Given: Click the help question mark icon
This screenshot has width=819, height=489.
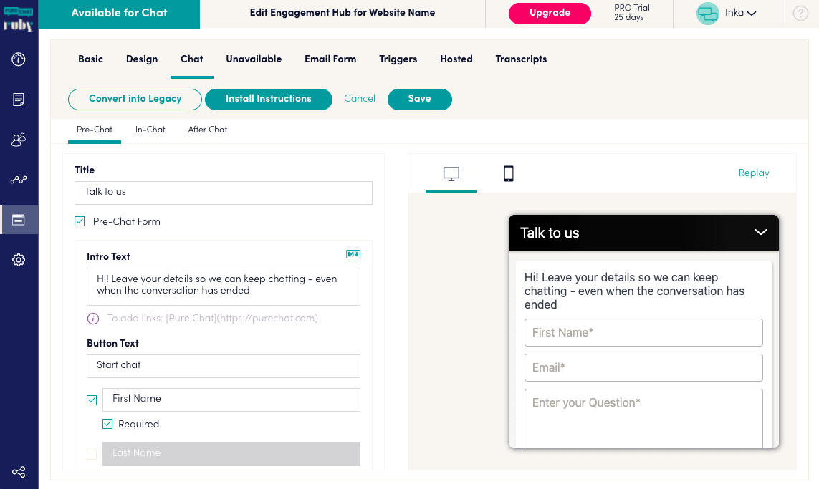Looking at the screenshot, I should click(x=800, y=13).
